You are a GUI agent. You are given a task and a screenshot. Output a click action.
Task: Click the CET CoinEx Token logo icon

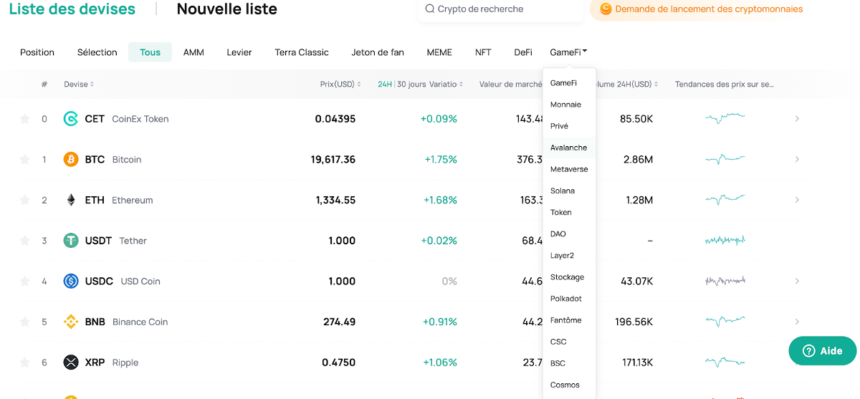(x=71, y=119)
